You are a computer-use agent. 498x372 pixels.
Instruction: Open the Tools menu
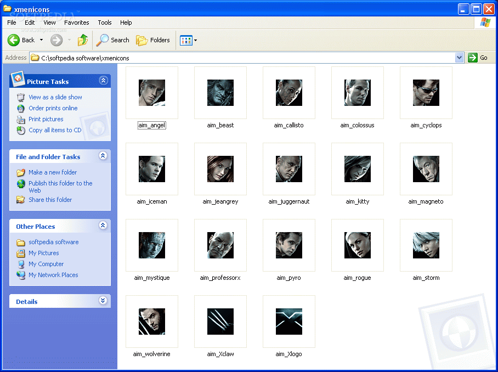point(105,22)
